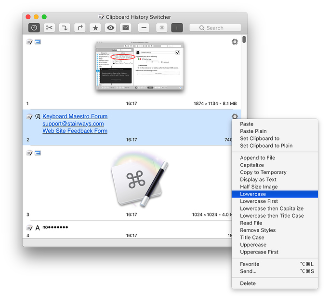This screenshot has height=297, width=330.
Task: Click the highlighted Lowercase menu item
Action: (275, 194)
